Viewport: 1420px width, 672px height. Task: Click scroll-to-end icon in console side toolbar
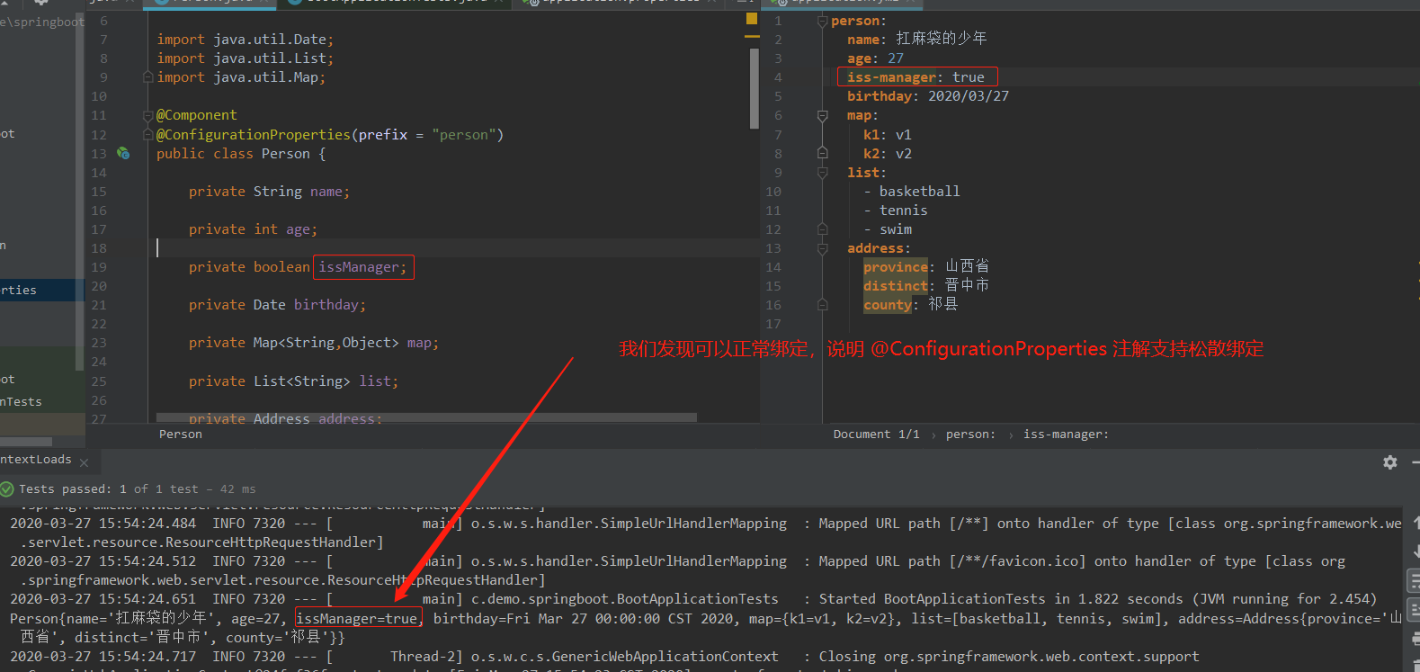coord(1415,610)
